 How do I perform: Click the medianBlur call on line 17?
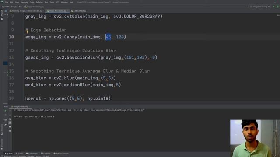[77, 85]
